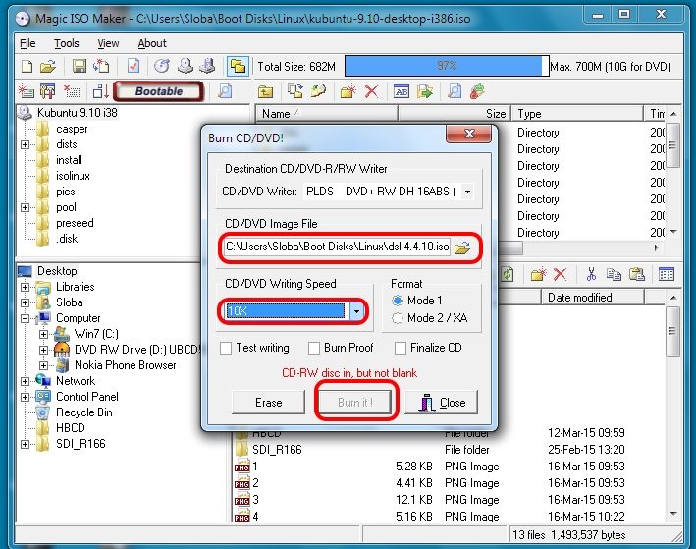Viewport: 696px width, 549px height.
Task: Click the make image from CD icon
Action: pos(186,66)
